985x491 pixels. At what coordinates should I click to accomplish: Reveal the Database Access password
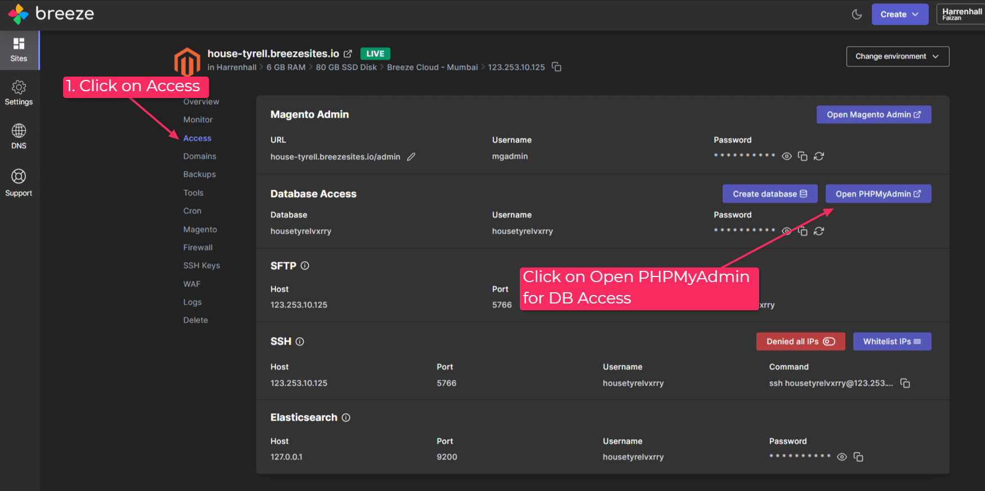tap(787, 231)
